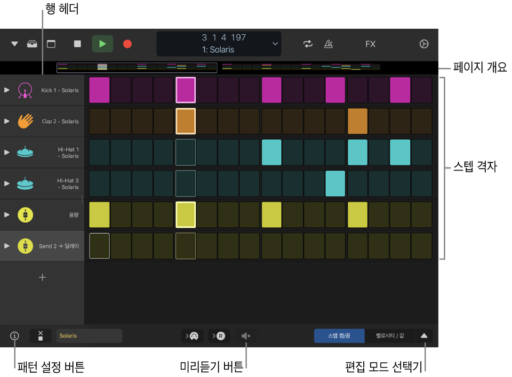The width and height of the screenshot is (512, 377).
Task: Stop playback with the square button
Action: [77, 44]
